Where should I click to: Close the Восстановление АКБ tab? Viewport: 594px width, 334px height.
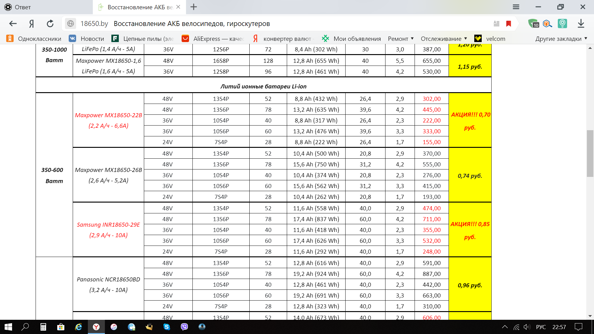[x=178, y=7]
